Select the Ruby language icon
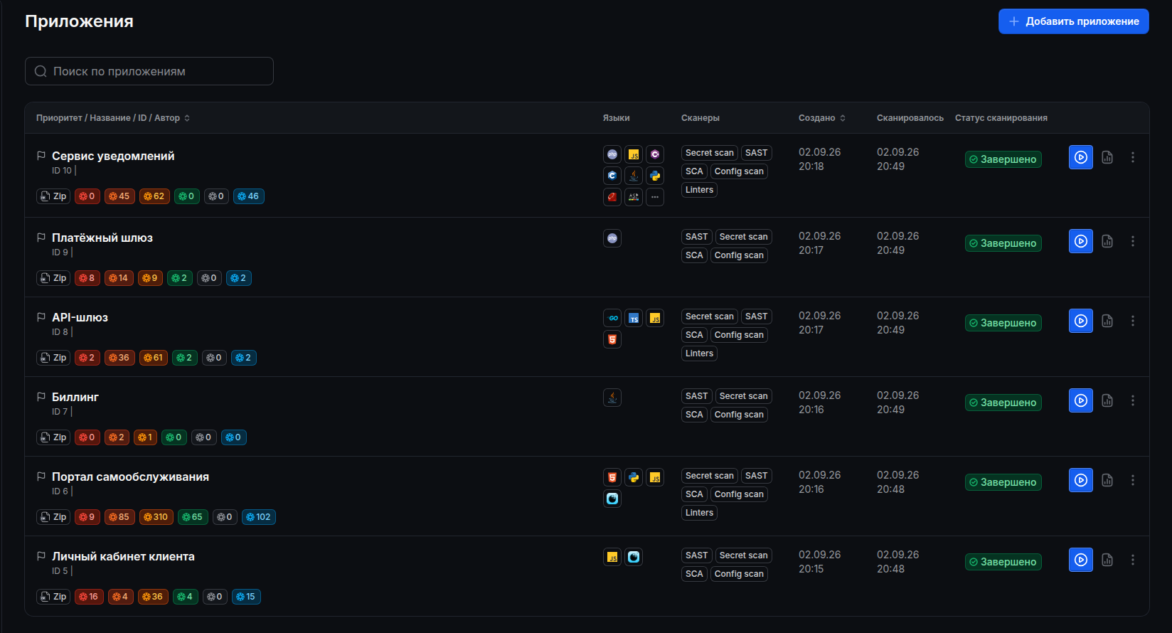This screenshot has height=633, width=1172. tap(612, 197)
